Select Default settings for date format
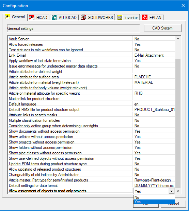The image size is (189, 211). coord(70,186)
